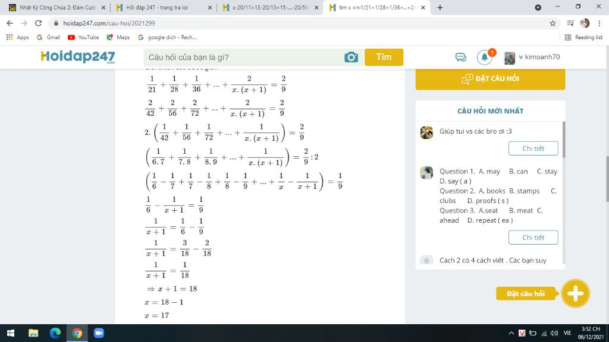Viewport: 609px width, 342px height.
Task: Click the page vertical scrollbar
Action: 607,178
